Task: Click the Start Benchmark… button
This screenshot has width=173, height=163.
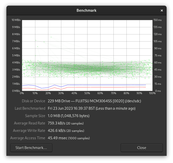Action: pos(31,148)
